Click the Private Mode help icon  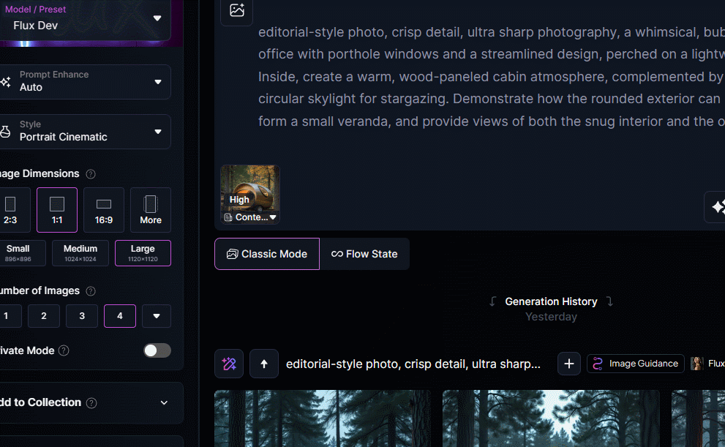tap(64, 351)
